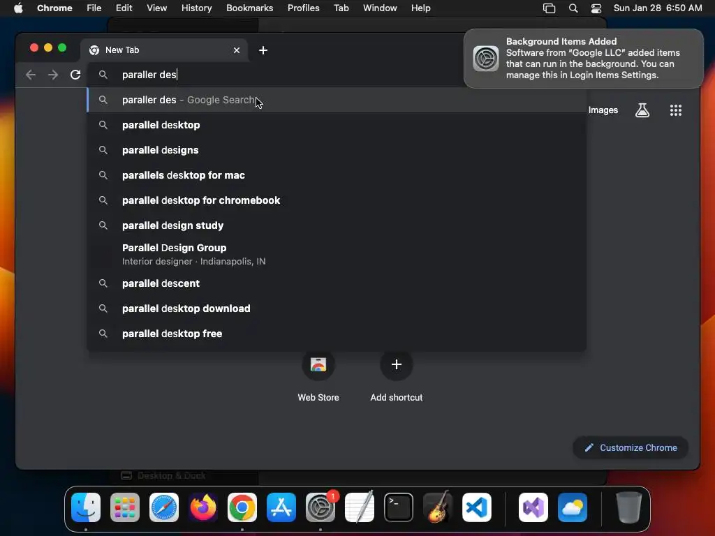Reload the page with the refresh icon
Image resolution: width=715 pixels, height=536 pixels.
coord(75,75)
